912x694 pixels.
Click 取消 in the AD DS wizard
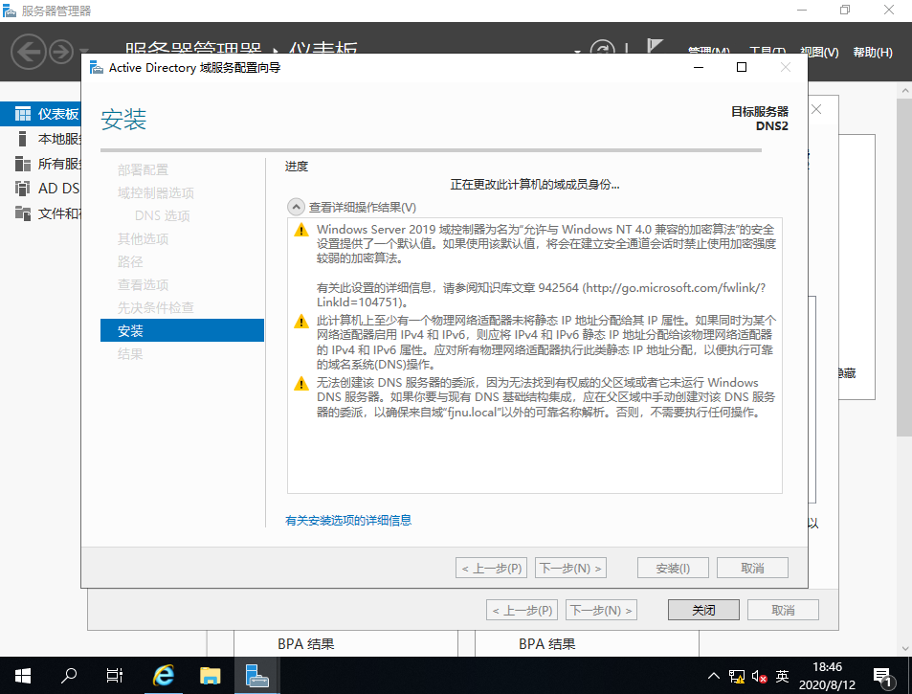coord(752,568)
